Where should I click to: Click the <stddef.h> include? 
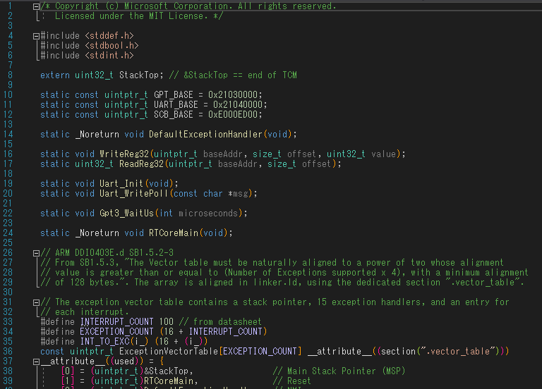pyautogui.click(x=109, y=36)
